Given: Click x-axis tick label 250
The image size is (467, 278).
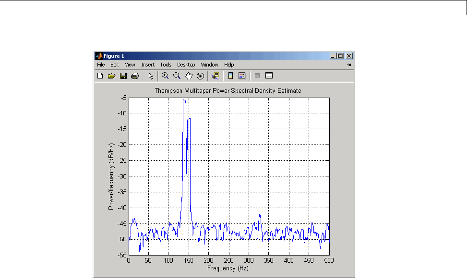Looking at the screenshot, I should (x=229, y=260).
